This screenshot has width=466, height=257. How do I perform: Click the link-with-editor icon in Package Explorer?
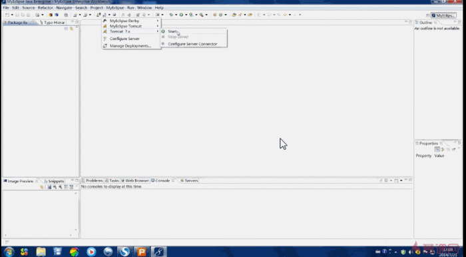point(71,29)
